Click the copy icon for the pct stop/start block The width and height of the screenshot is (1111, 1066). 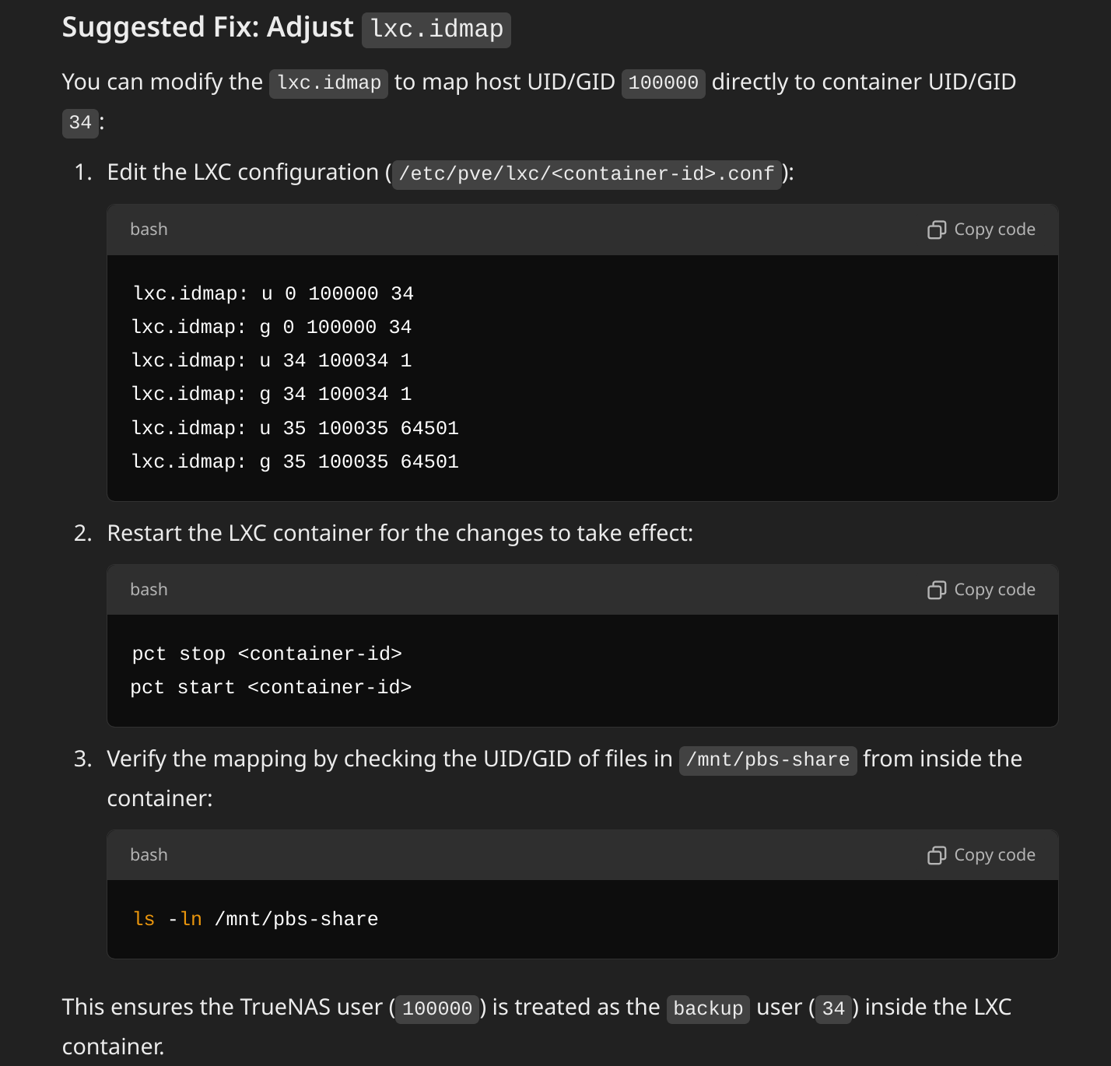[937, 590]
